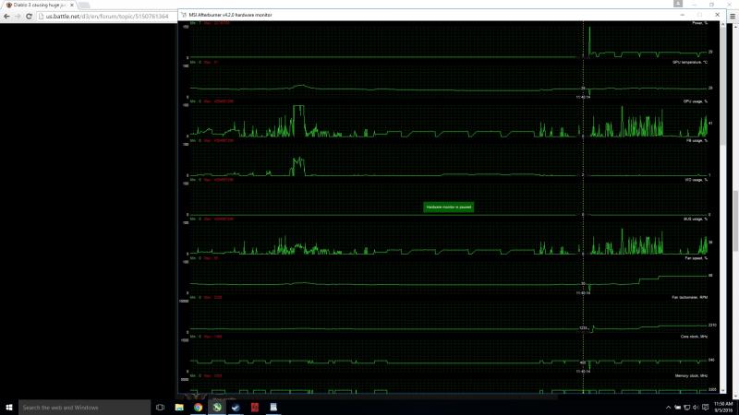739x415 pixels.
Task: Click the GPU temperature graph label
Action: click(x=689, y=62)
